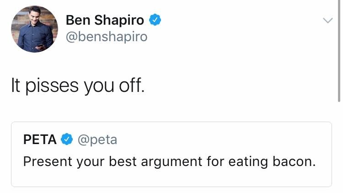
Task: Click empty space right of @peta handle
Action: click(220, 139)
